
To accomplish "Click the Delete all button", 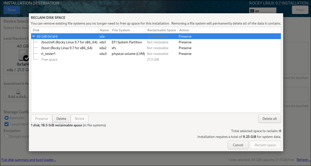I will click(x=270, y=119).
